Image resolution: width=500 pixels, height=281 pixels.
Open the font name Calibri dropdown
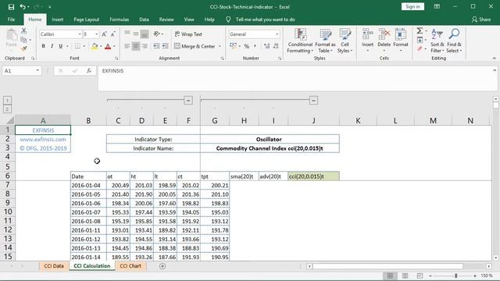pyautogui.click(x=80, y=34)
